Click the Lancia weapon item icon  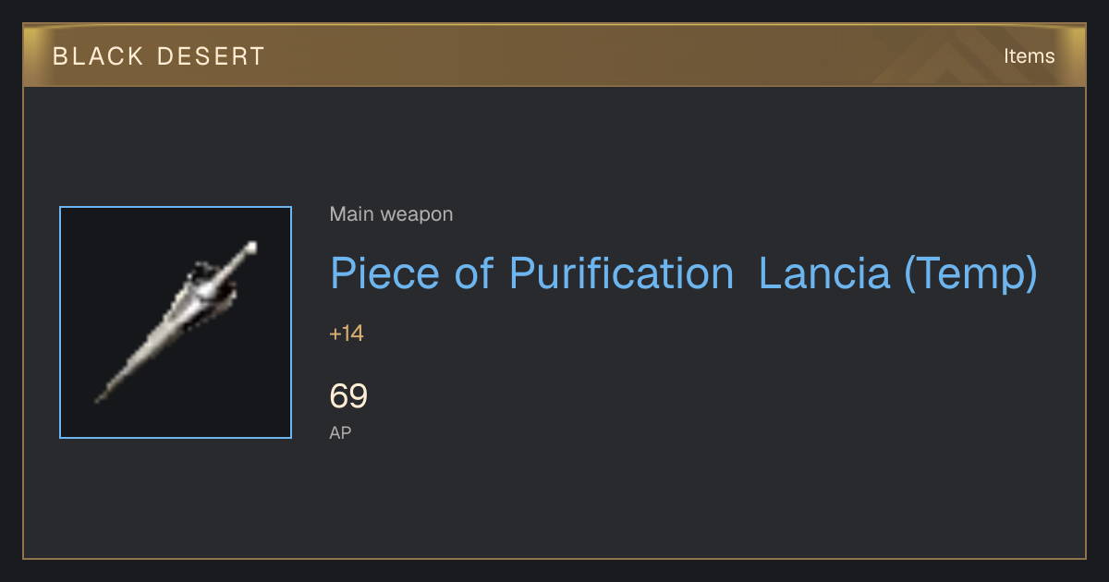click(x=176, y=322)
